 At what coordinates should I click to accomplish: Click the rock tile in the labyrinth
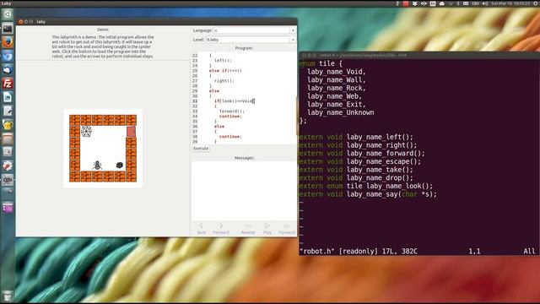(x=120, y=166)
